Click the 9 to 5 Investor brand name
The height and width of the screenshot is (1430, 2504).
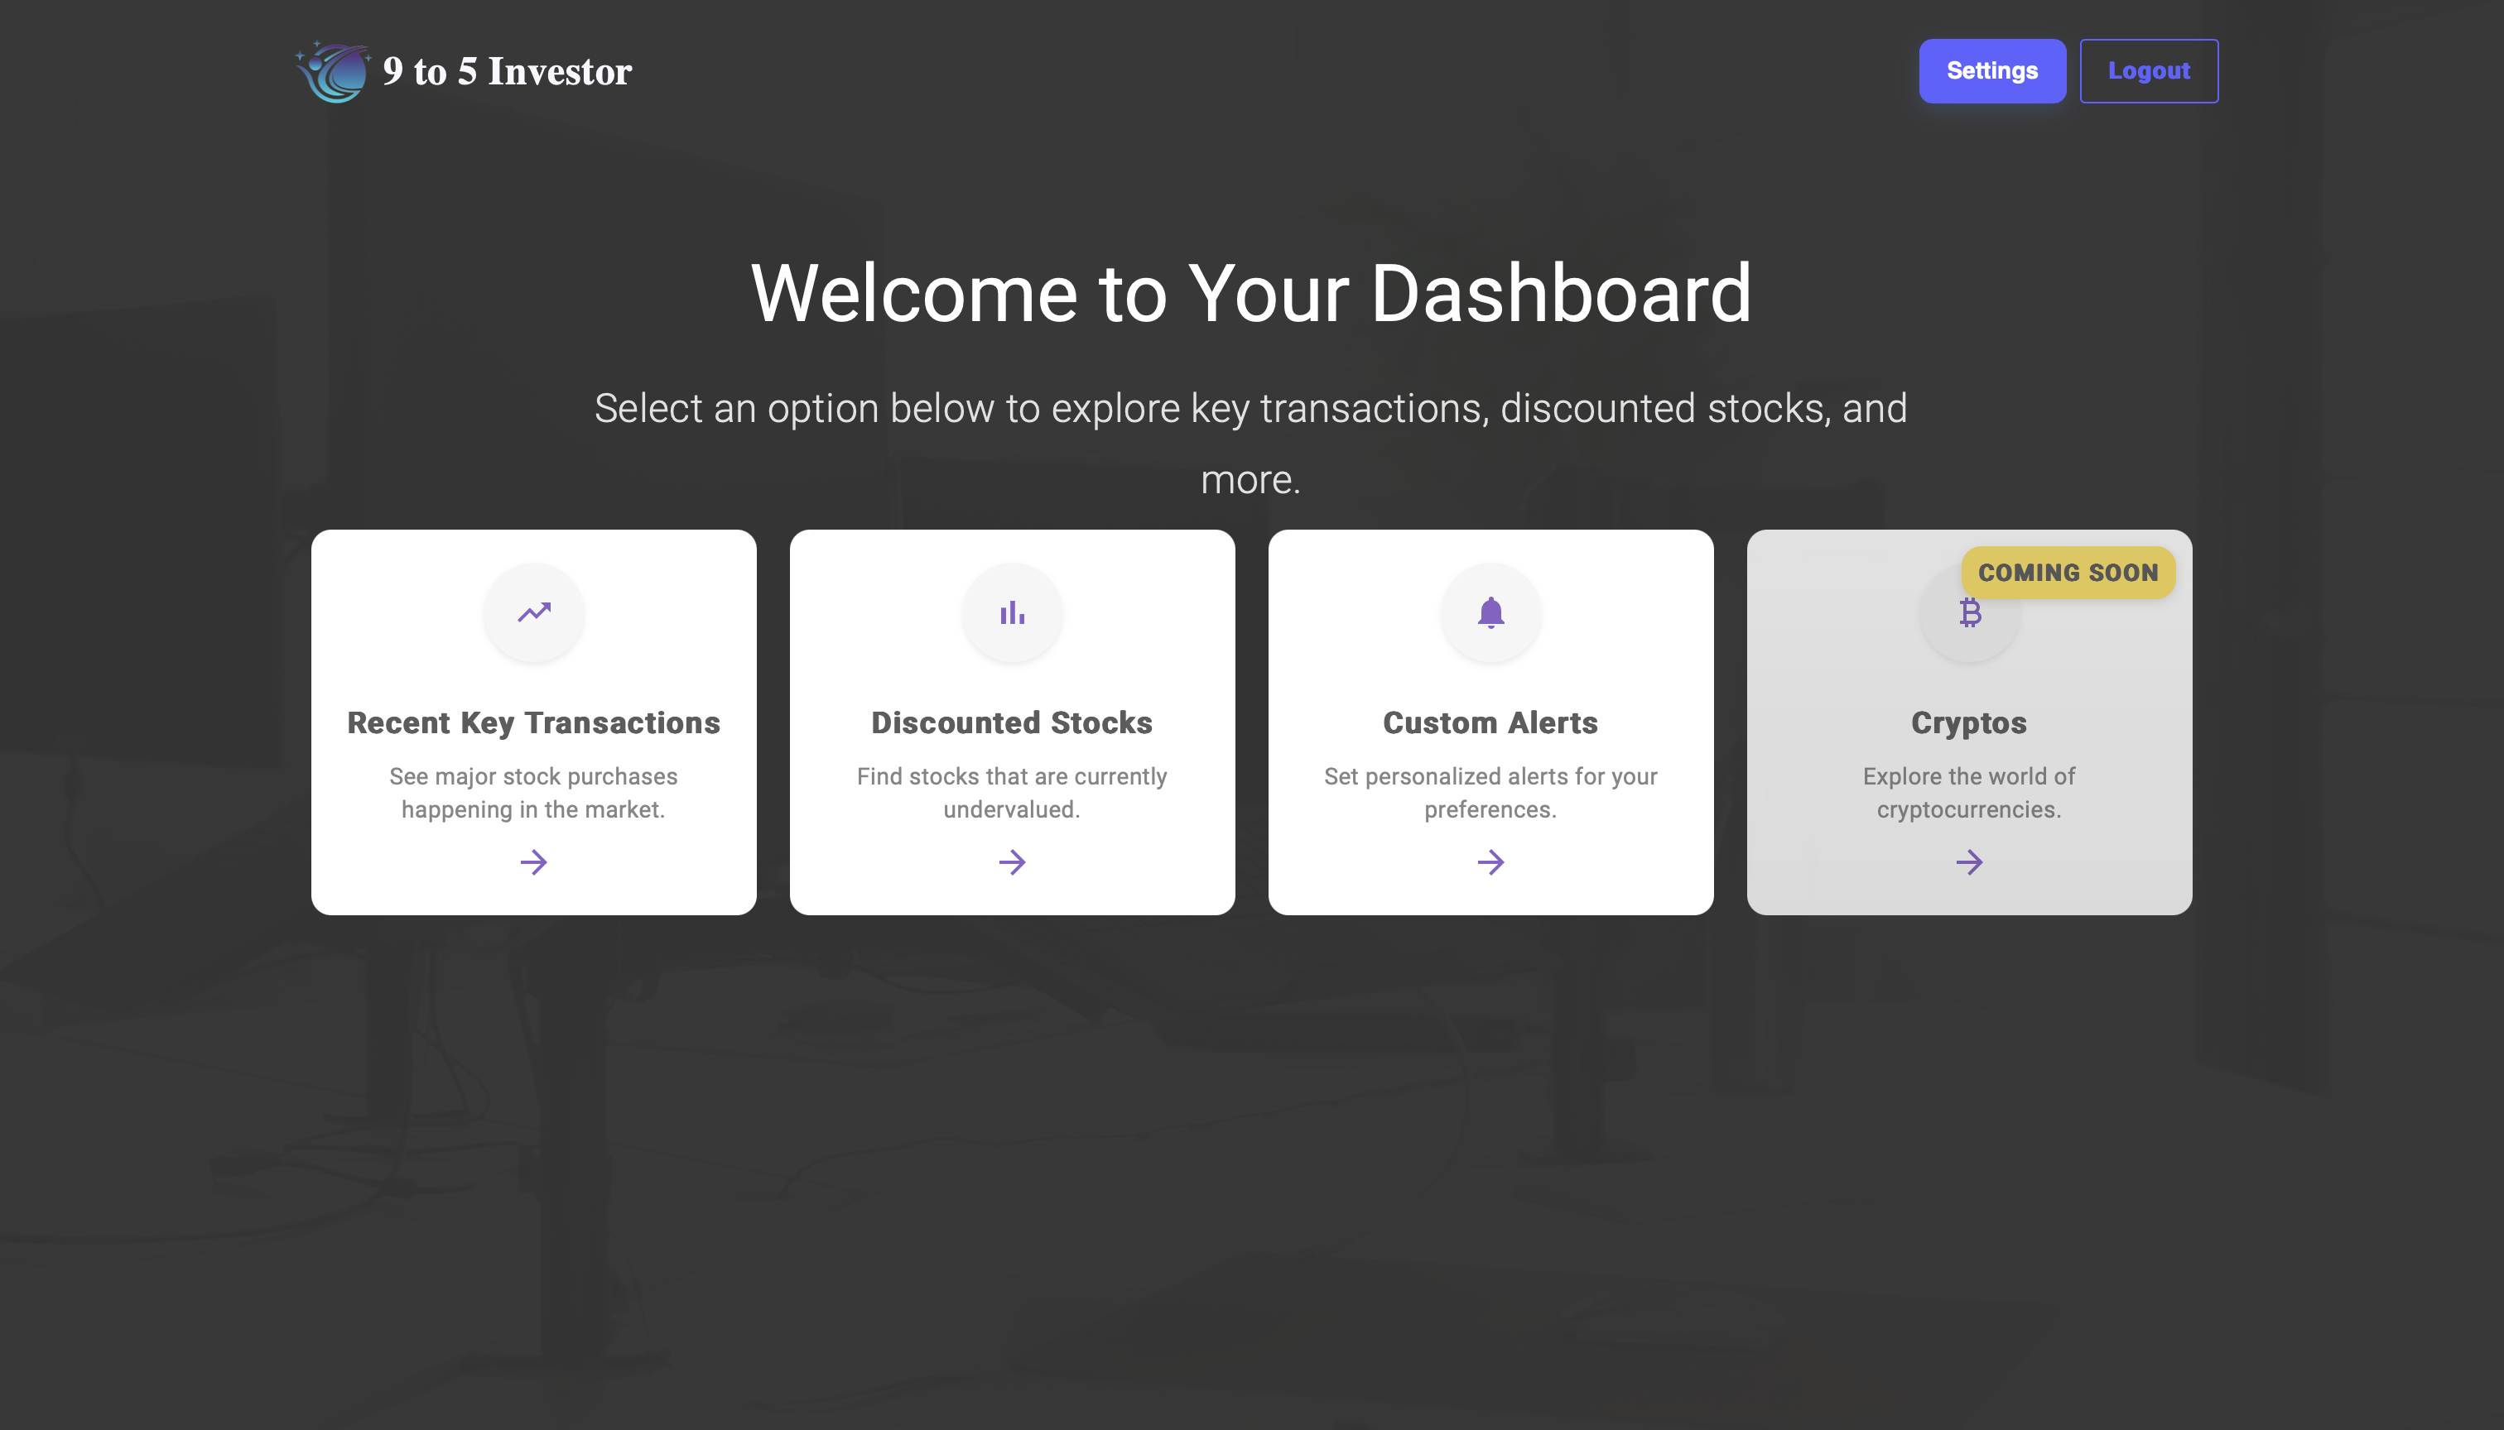click(507, 70)
